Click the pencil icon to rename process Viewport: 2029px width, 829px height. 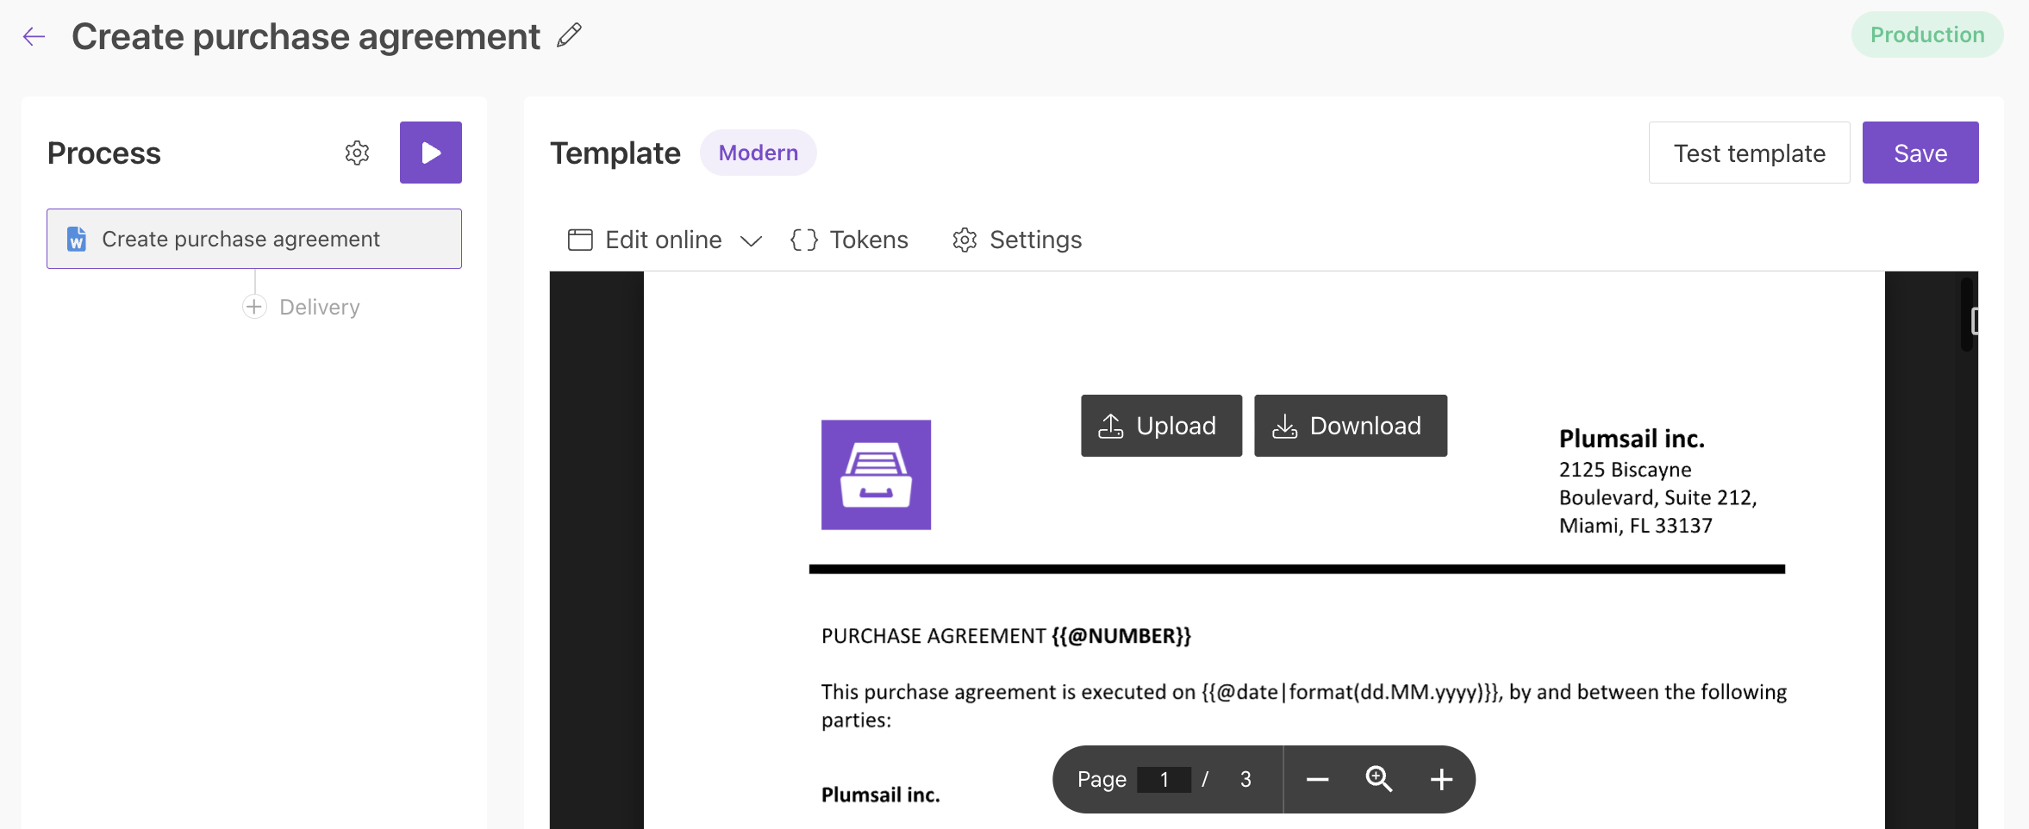[x=569, y=36]
